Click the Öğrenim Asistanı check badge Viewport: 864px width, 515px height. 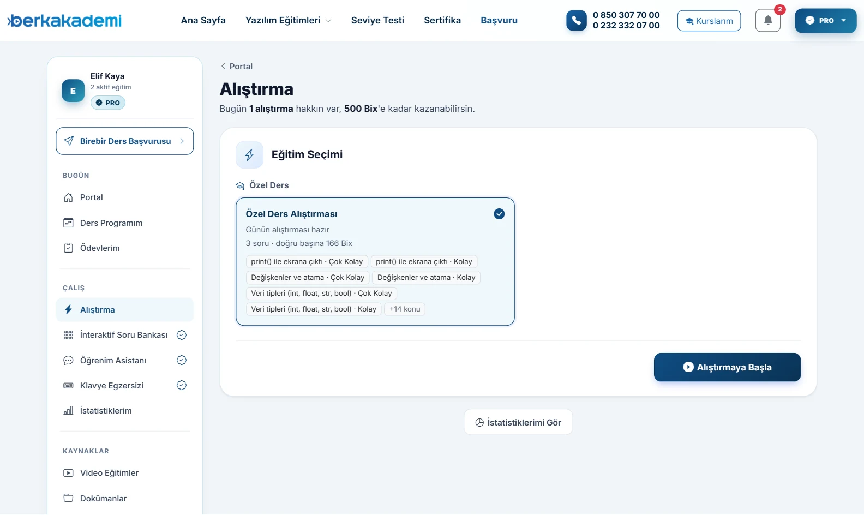click(x=182, y=360)
